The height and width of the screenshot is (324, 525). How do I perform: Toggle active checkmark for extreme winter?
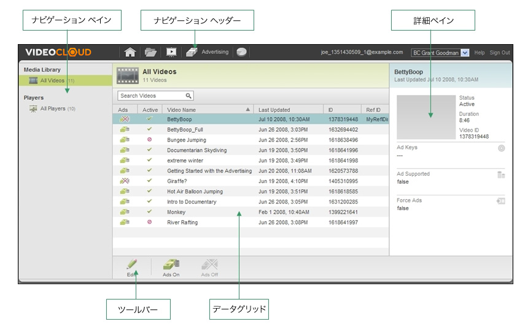pyautogui.click(x=150, y=160)
